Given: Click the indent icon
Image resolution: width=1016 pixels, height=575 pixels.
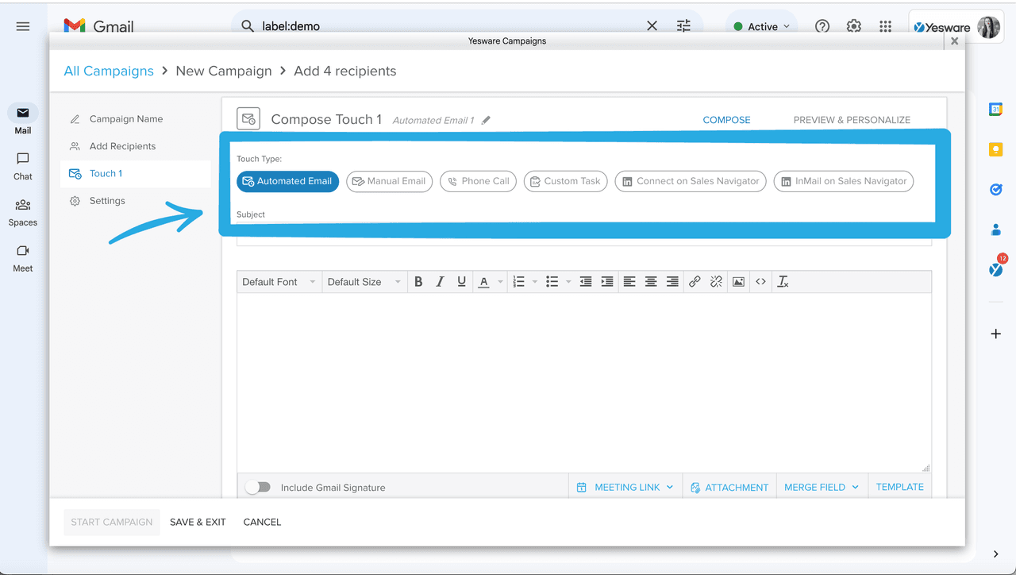Looking at the screenshot, I should (x=607, y=282).
